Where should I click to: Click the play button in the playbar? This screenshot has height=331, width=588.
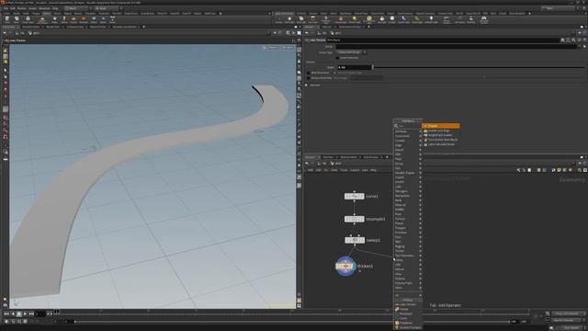coord(25,314)
